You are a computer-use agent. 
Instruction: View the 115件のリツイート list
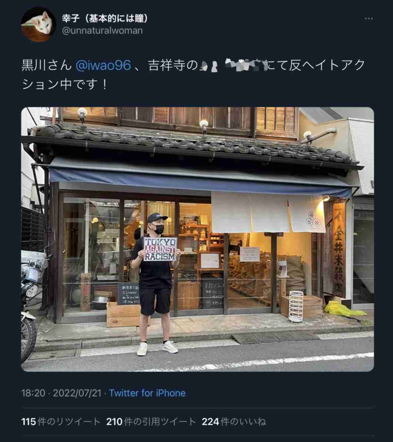(61, 422)
